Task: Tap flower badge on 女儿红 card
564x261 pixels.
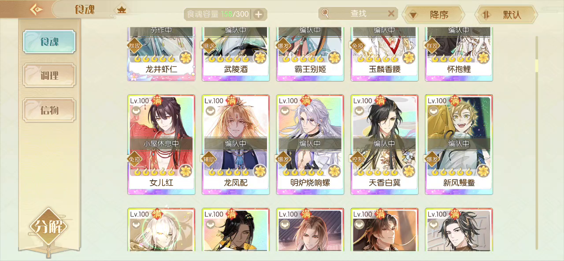Action: (x=186, y=171)
